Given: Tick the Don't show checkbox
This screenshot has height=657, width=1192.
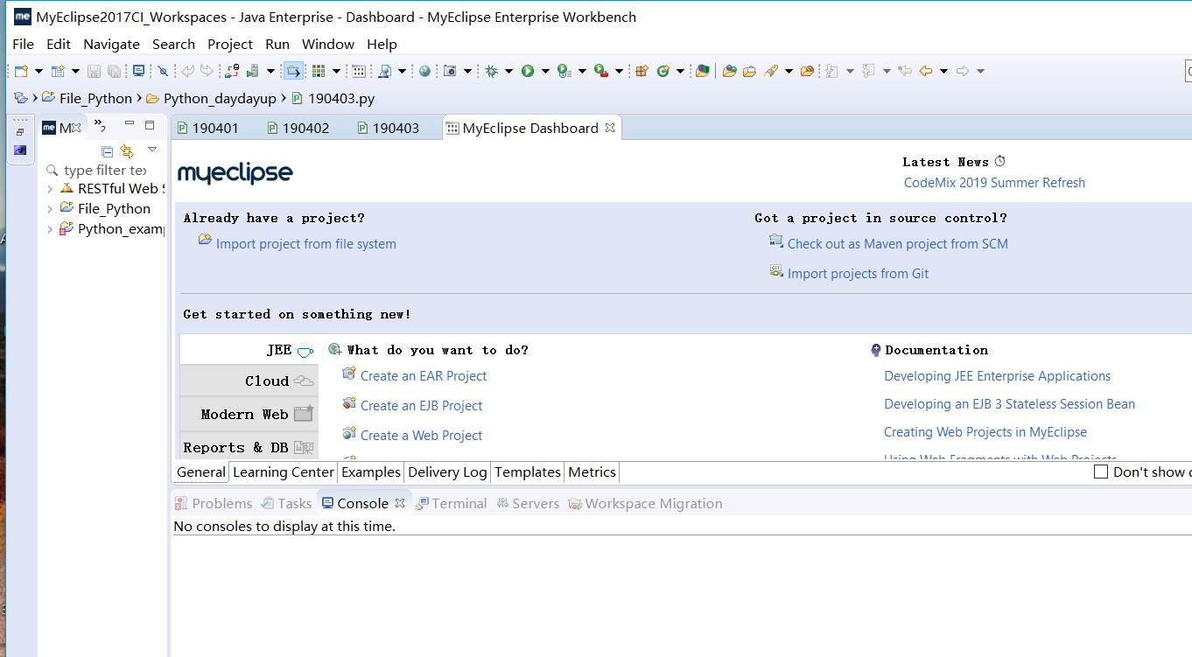Looking at the screenshot, I should (1101, 472).
